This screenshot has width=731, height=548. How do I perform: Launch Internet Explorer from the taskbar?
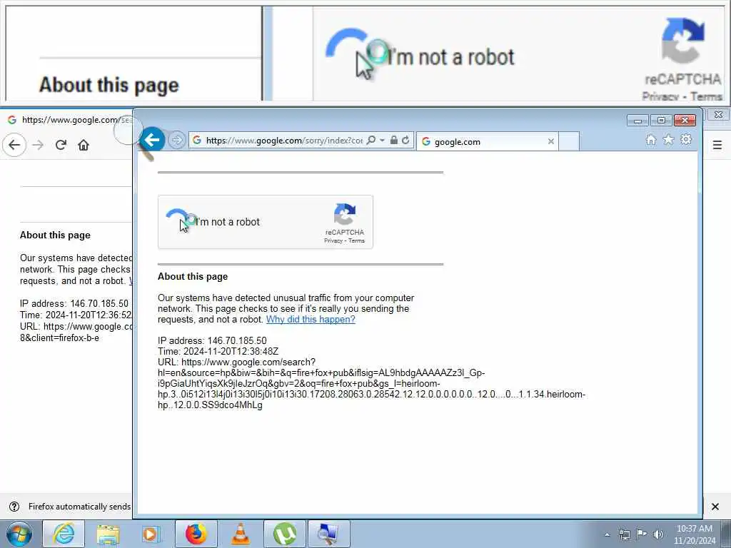pyautogui.click(x=64, y=534)
